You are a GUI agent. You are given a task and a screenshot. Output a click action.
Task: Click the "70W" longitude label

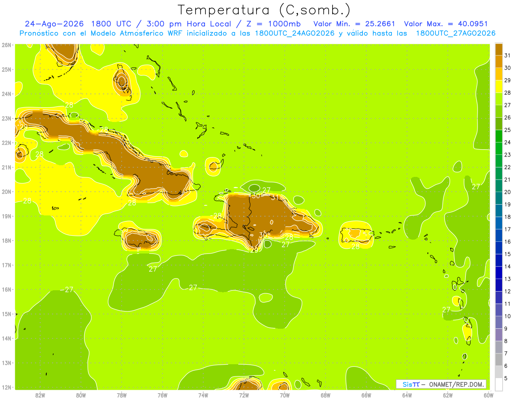285,395
